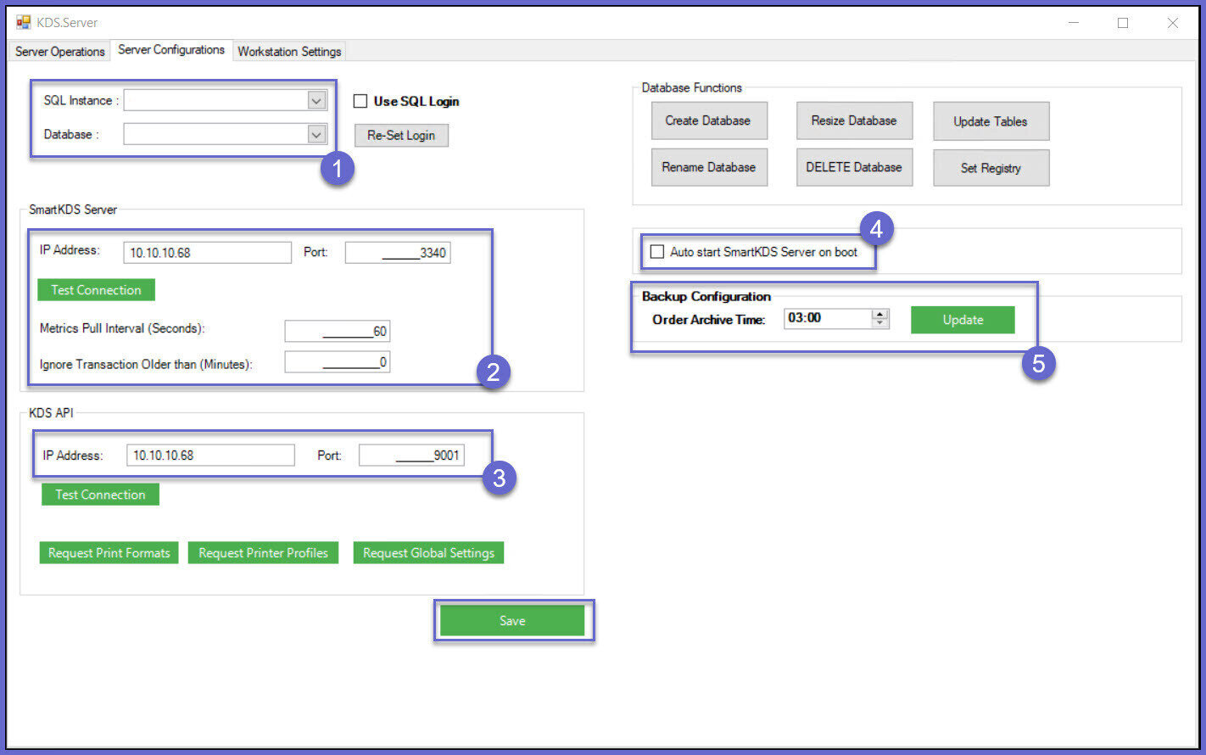Expand the Database dropdown list

pos(316,134)
